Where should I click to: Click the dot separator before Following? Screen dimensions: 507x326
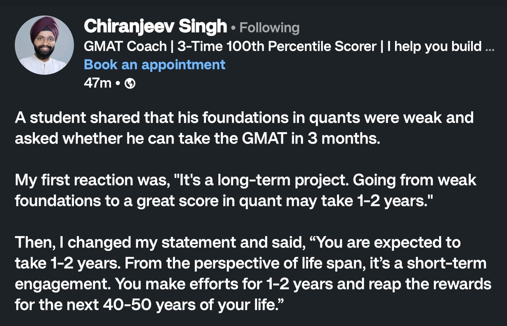(x=233, y=28)
